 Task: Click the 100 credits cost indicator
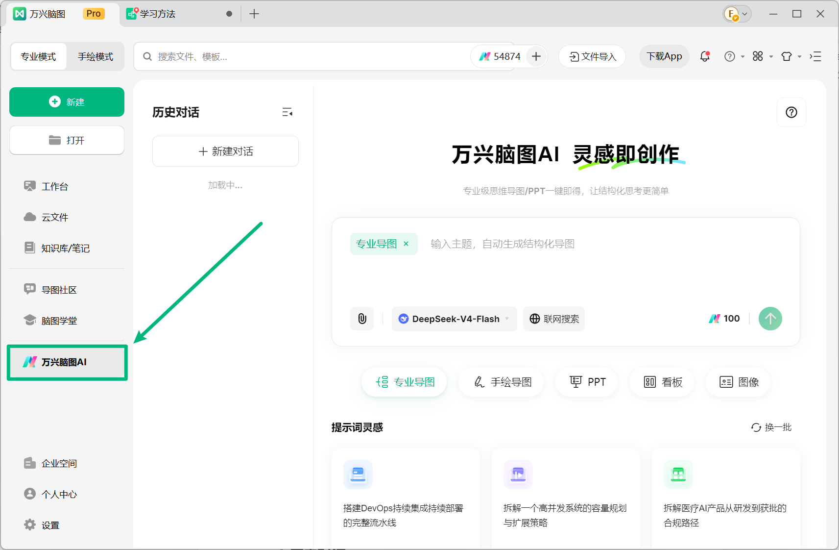[724, 319]
